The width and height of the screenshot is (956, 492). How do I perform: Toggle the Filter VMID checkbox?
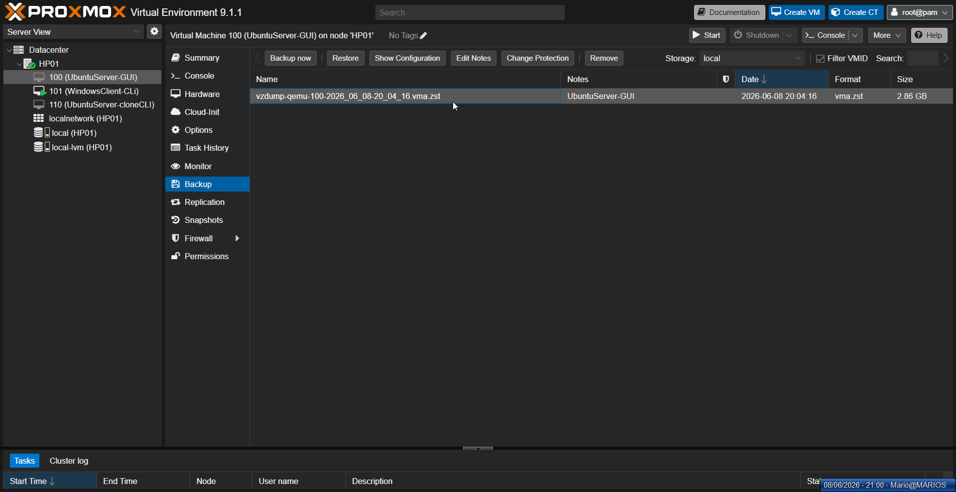click(x=820, y=59)
